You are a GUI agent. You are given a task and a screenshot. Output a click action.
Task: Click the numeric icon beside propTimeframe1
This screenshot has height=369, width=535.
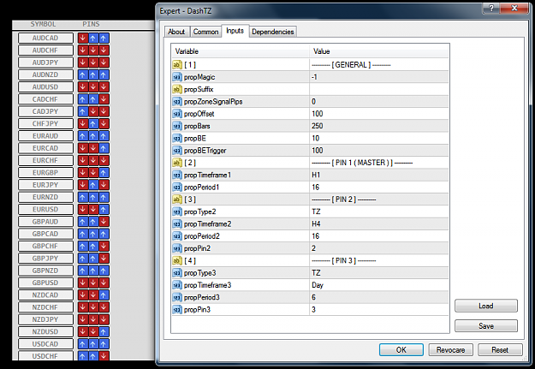point(177,176)
